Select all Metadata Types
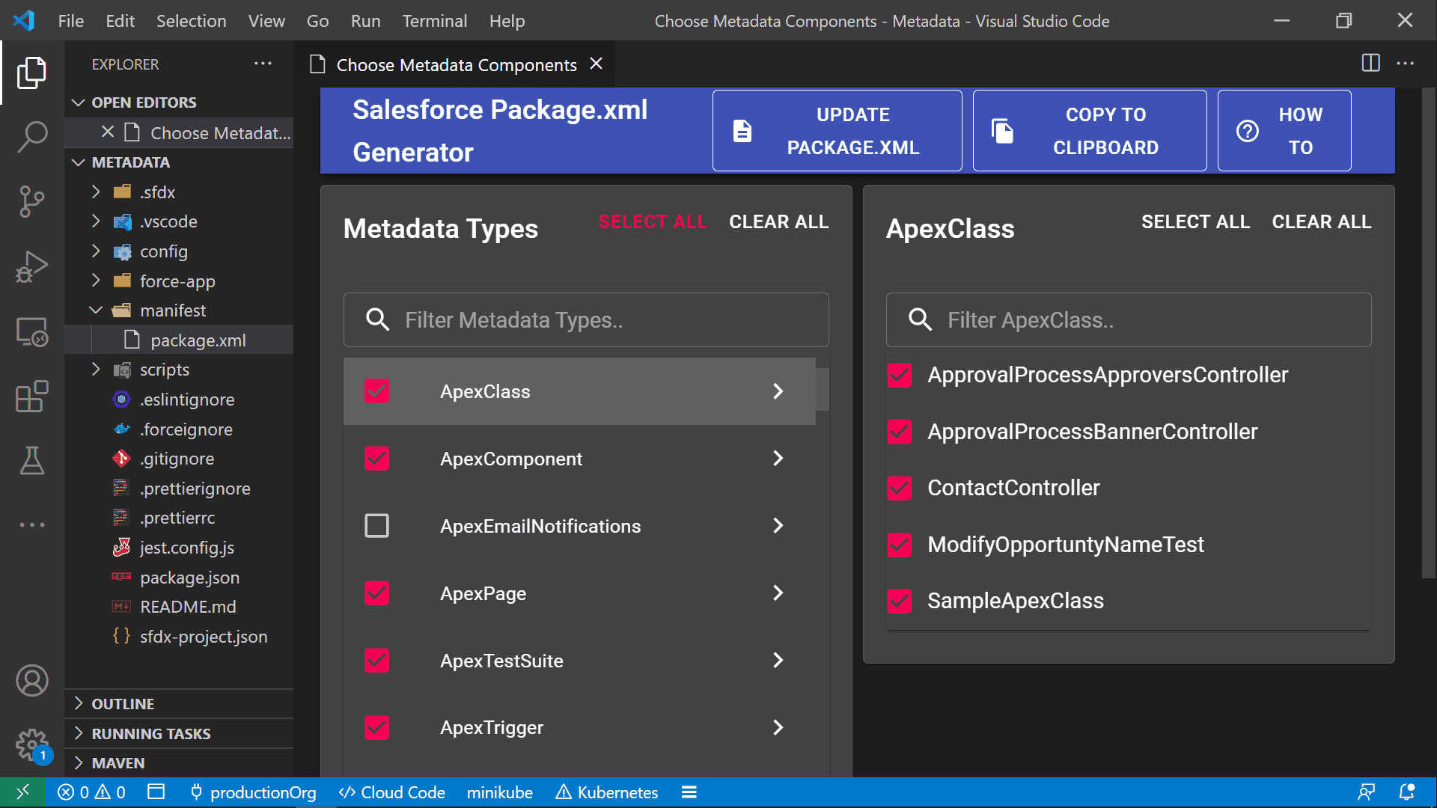This screenshot has width=1437, height=808. 653,222
